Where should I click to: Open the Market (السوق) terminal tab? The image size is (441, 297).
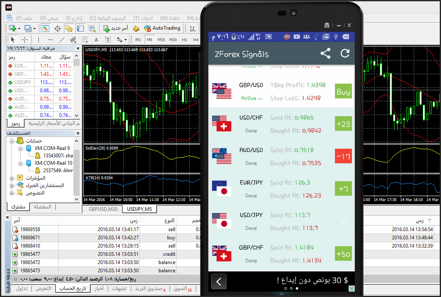(182, 289)
